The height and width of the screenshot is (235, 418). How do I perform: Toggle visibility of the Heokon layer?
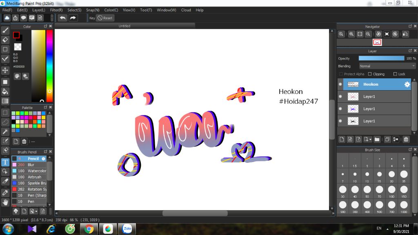pos(340,84)
